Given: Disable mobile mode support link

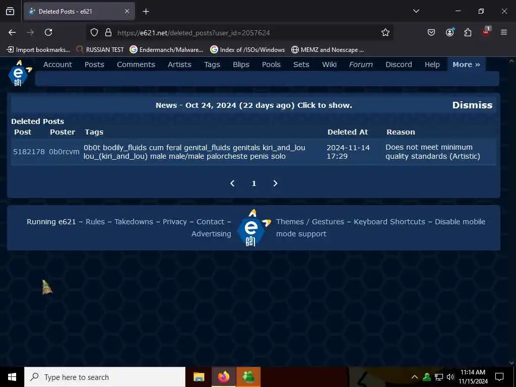Looking at the screenshot, I should (380, 228).
